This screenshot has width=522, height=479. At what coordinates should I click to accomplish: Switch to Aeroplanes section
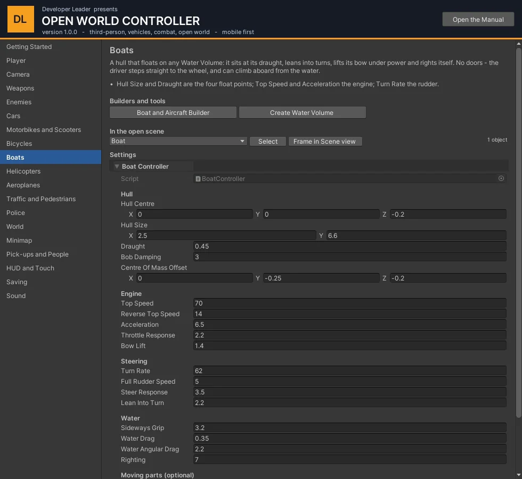(x=51, y=185)
